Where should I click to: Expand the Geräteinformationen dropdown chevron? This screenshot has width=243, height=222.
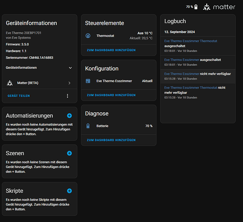coord(70,68)
